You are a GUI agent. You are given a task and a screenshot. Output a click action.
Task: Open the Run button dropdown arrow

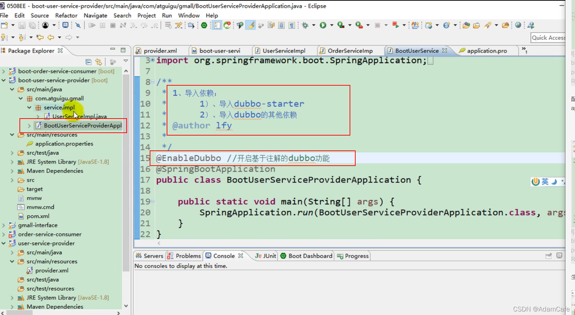[332, 25]
